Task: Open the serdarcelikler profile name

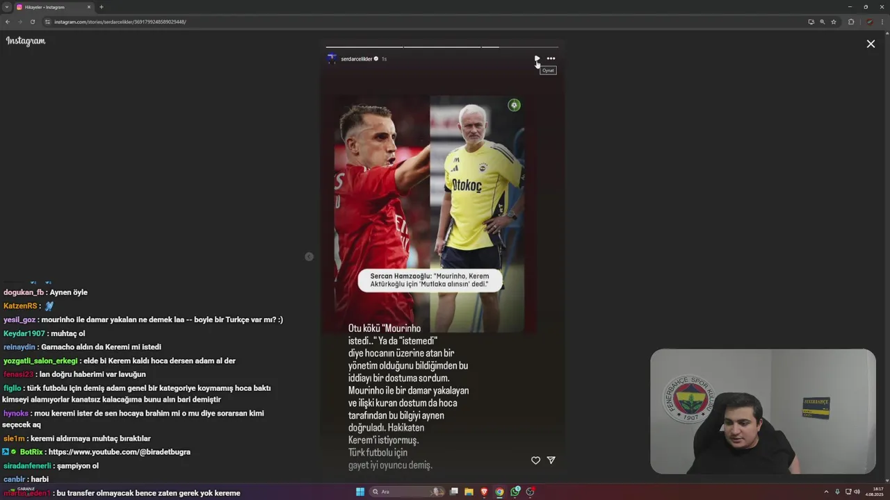Action: point(357,59)
